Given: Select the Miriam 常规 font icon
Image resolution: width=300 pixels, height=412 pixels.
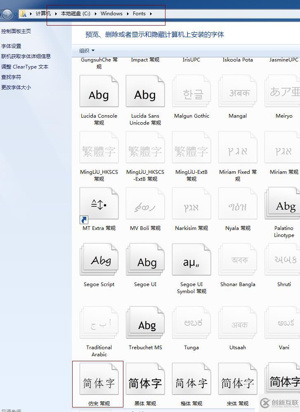Looking at the screenshot, I should (282, 147).
